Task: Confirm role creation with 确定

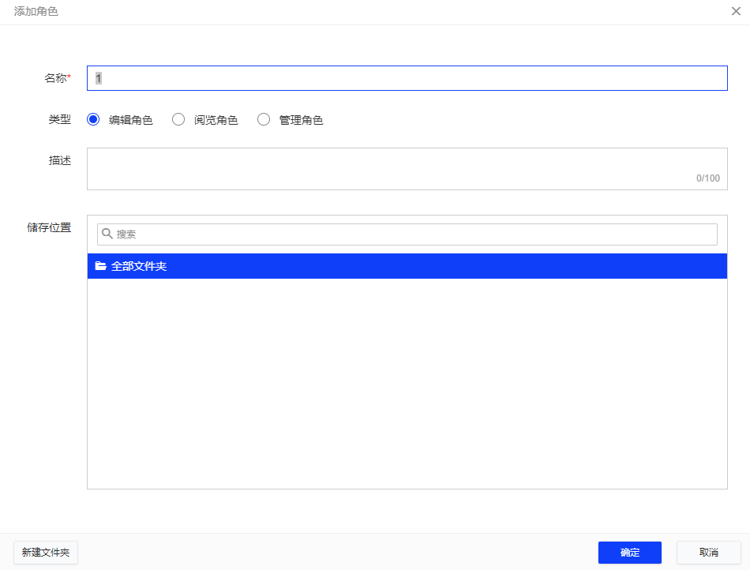Action: [629, 553]
